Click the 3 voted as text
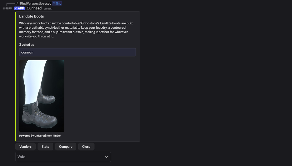Screen dimensions: 292x166 tap(27, 45)
